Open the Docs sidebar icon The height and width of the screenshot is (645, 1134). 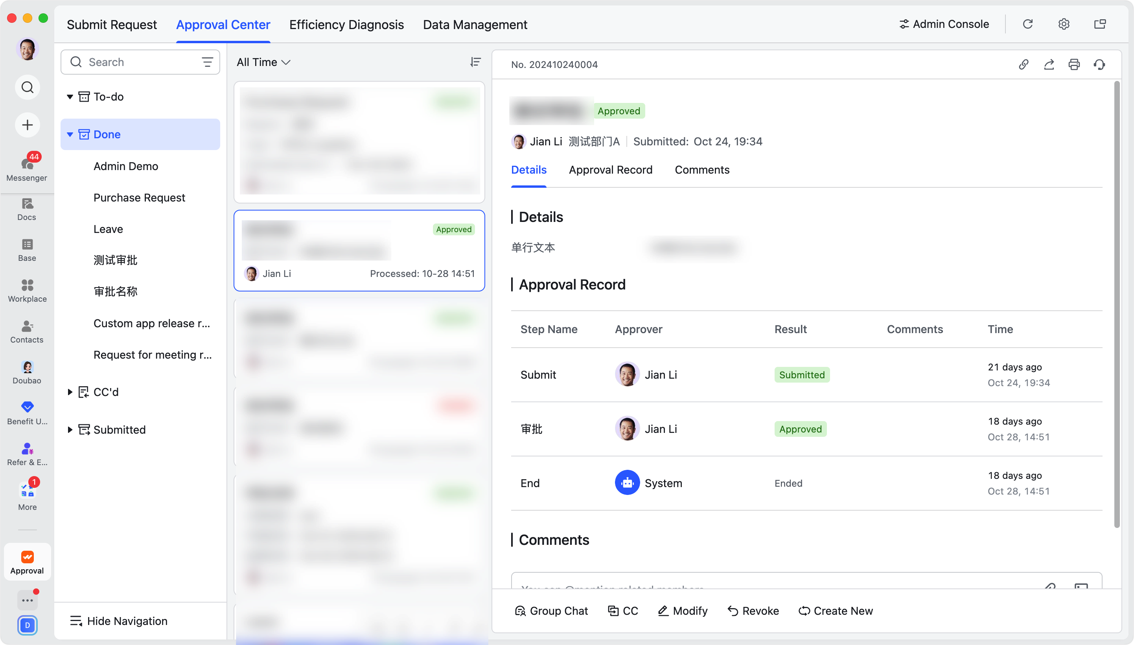pyautogui.click(x=27, y=209)
